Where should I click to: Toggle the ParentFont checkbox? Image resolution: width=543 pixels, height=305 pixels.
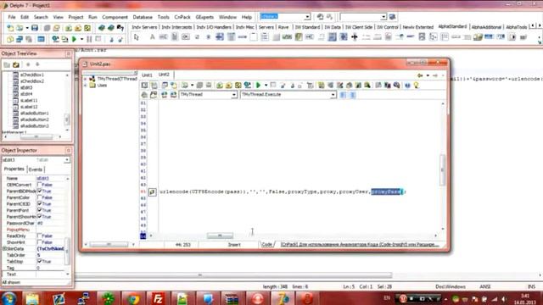(40, 210)
